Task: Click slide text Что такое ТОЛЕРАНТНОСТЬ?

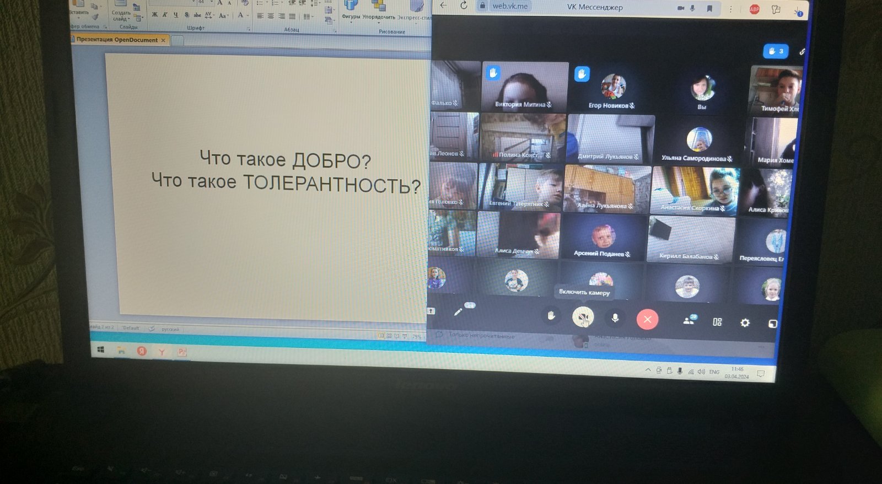Action: (x=286, y=183)
